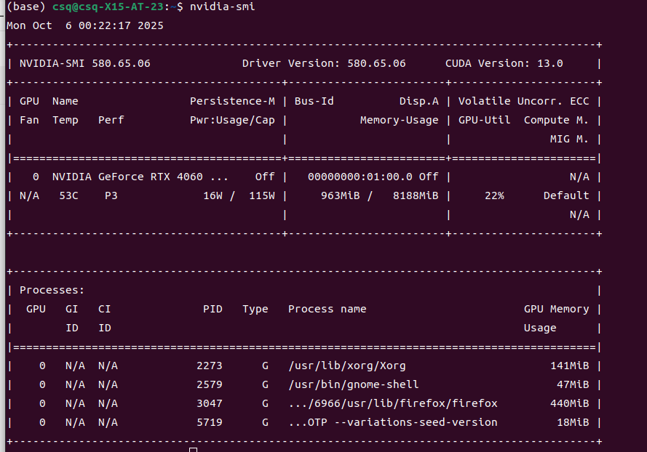
Task: Click the power cap value '115W'
Action: [x=262, y=195]
